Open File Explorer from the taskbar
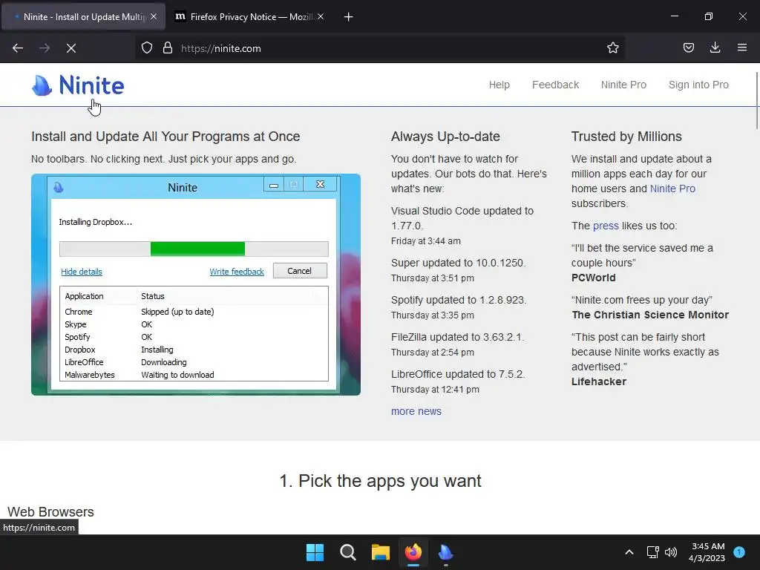 point(381,552)
